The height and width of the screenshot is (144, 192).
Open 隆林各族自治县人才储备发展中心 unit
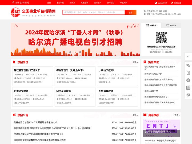(159, 79)
